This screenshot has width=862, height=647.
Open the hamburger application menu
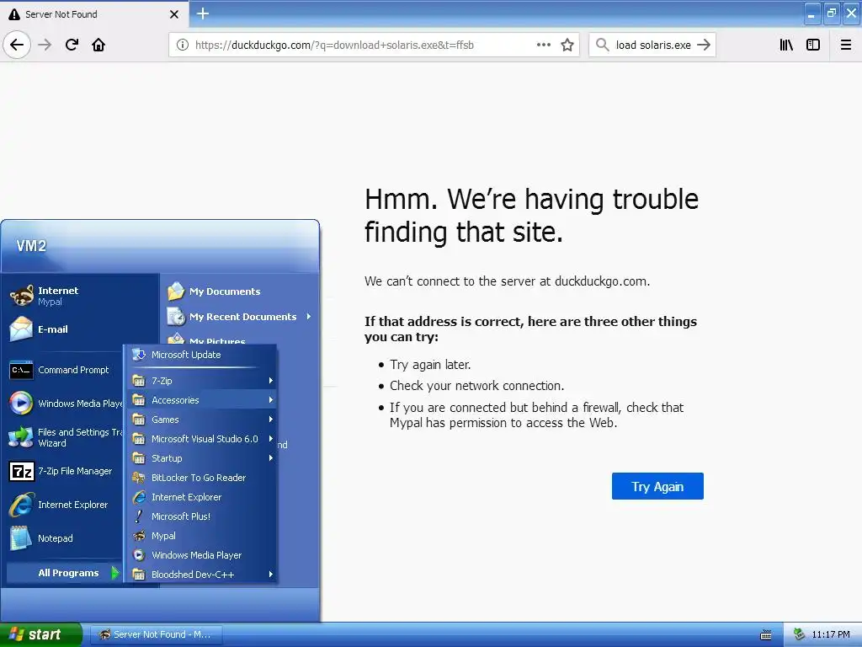click(x=846, y=45)
